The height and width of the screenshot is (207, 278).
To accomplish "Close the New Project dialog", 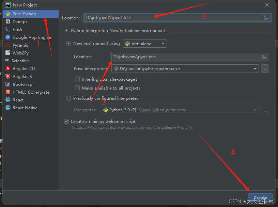I will tap(267, 5).
